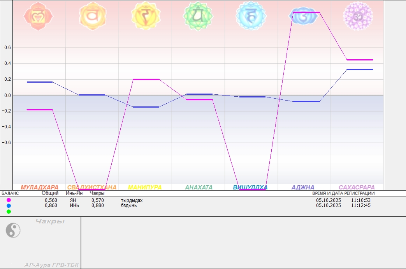
Task: Click the МАНИПУРА axis label
Action: click(x=145, y=188)
